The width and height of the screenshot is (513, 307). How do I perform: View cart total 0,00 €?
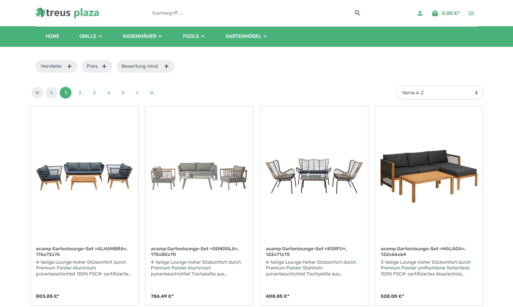(451, 13)
